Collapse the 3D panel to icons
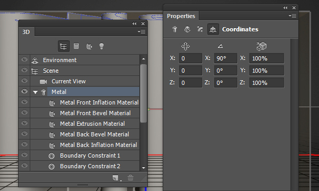This screenshot has width=319, height=191. click(135, 23)
